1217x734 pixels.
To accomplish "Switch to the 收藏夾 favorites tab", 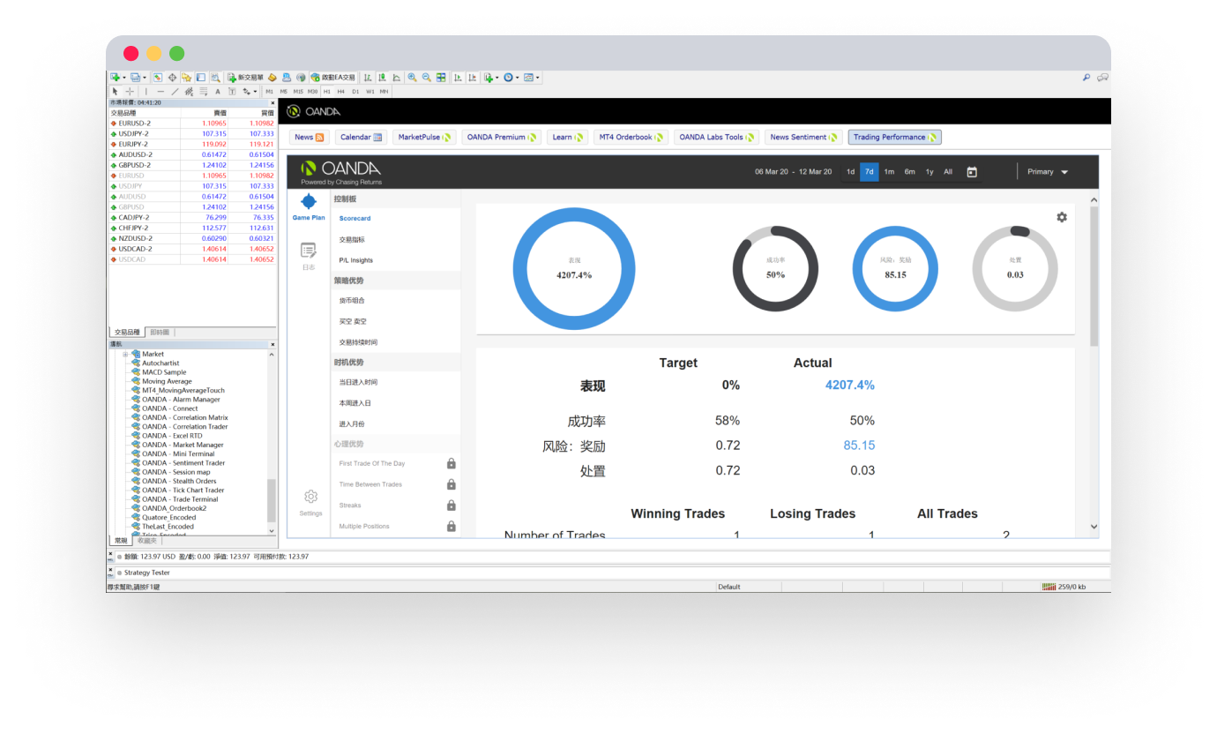I will (x=146, y=541).
